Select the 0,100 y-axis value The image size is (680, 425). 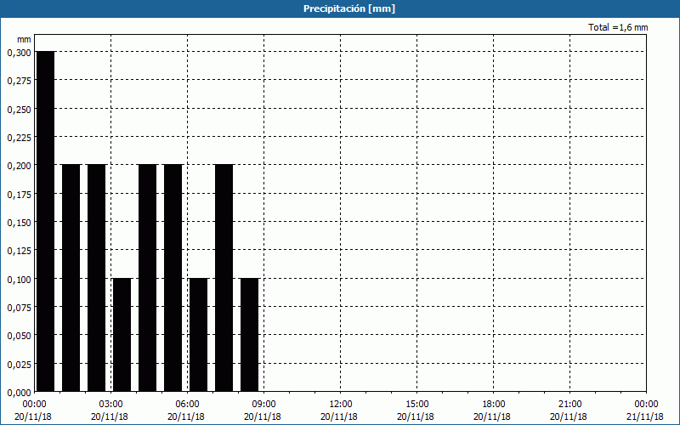19,280
